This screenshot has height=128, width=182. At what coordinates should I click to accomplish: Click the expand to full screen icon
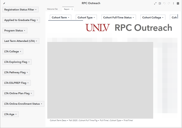tap(155, 3)
